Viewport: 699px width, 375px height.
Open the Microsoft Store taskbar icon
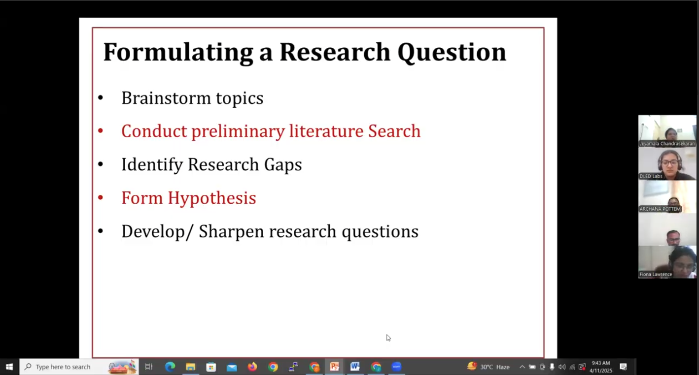click(x=211, y=367)
